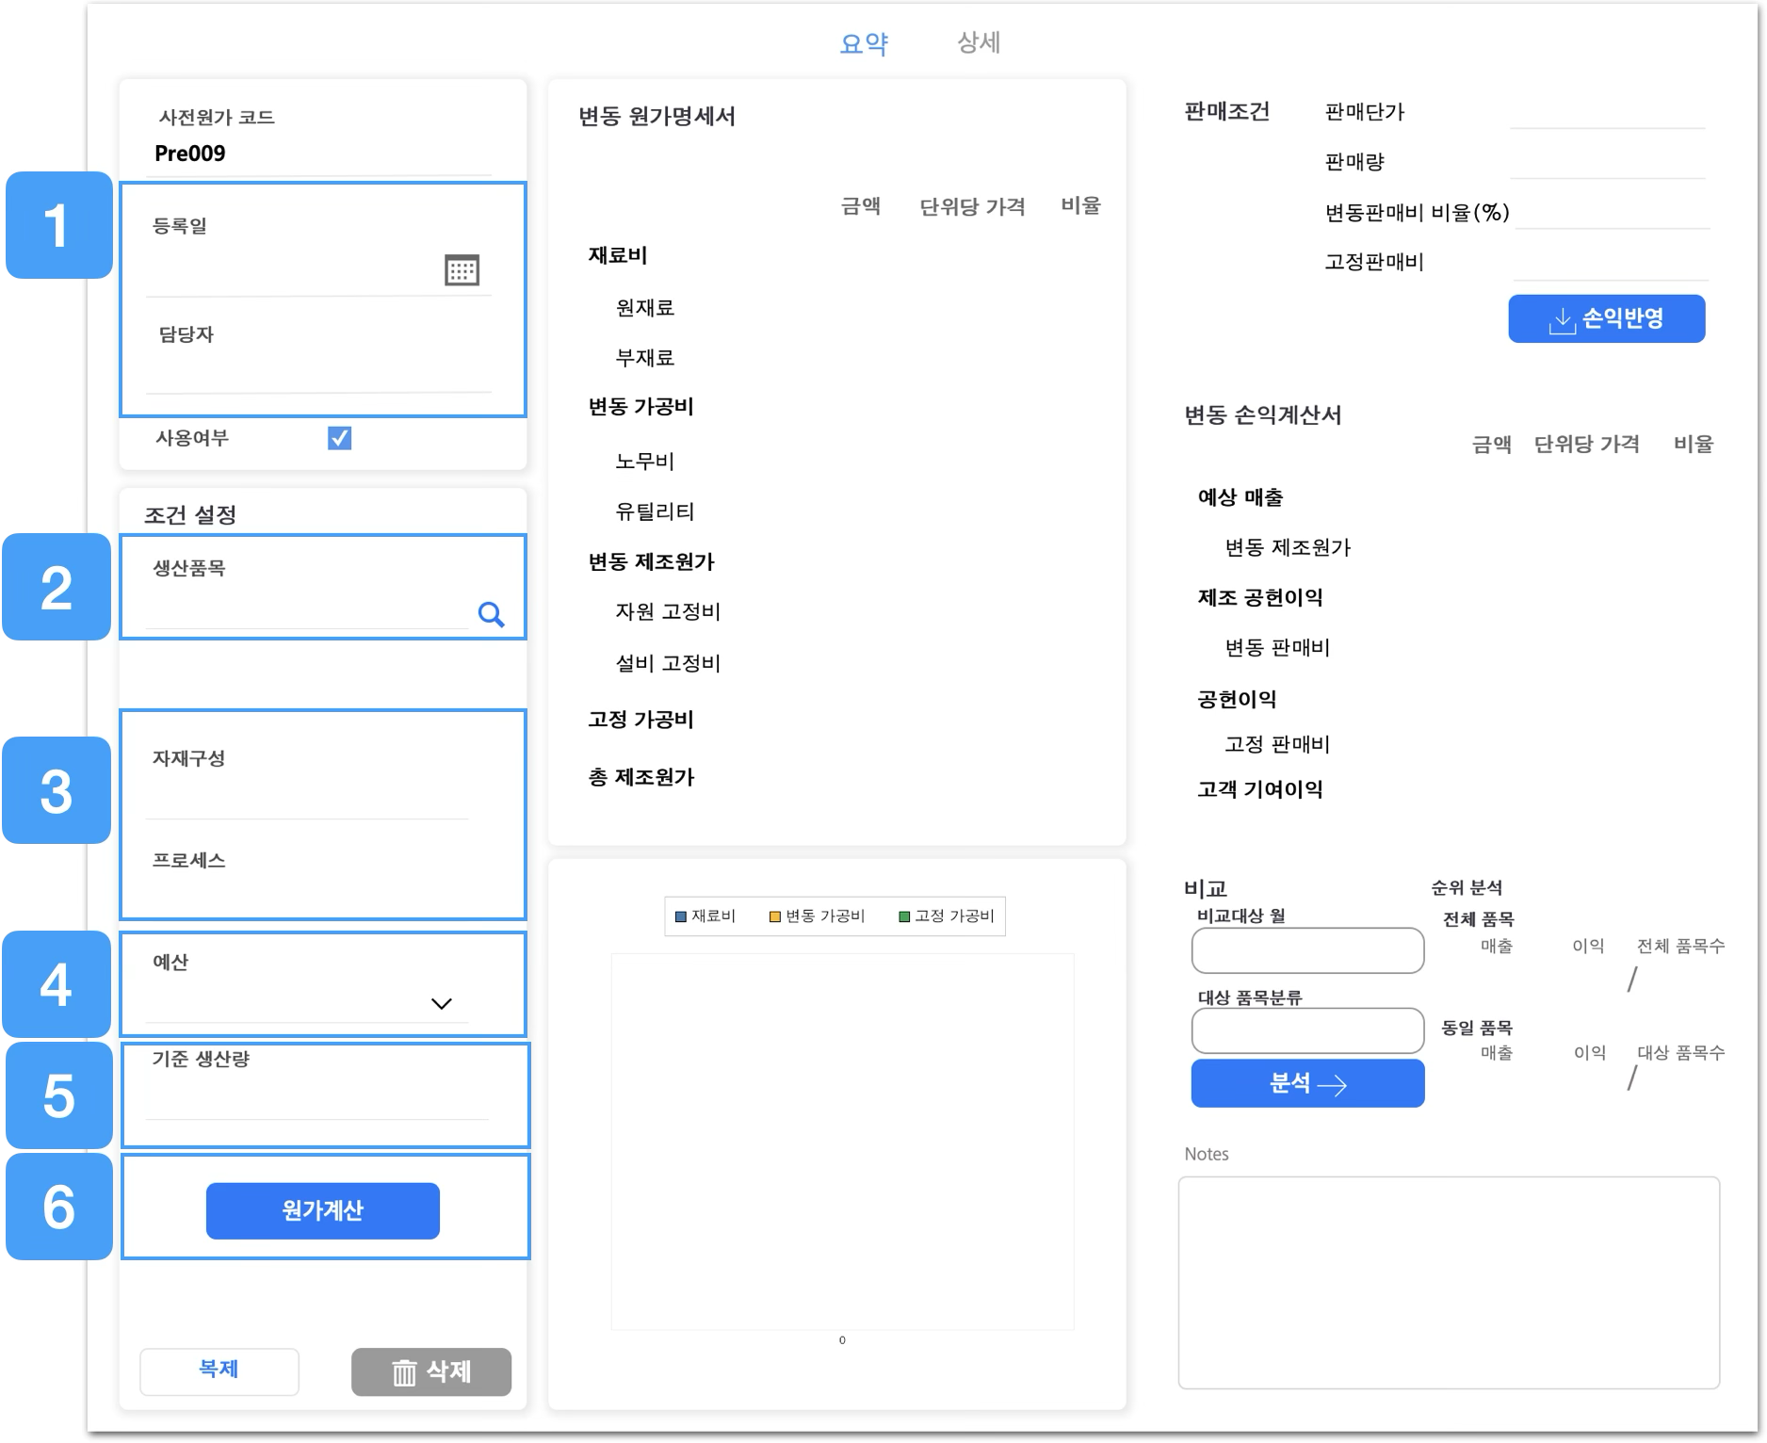Click the 전체 품목 label in 순위 분석
This screenshot has width=1767, height=1443.
pos(1479,919)
